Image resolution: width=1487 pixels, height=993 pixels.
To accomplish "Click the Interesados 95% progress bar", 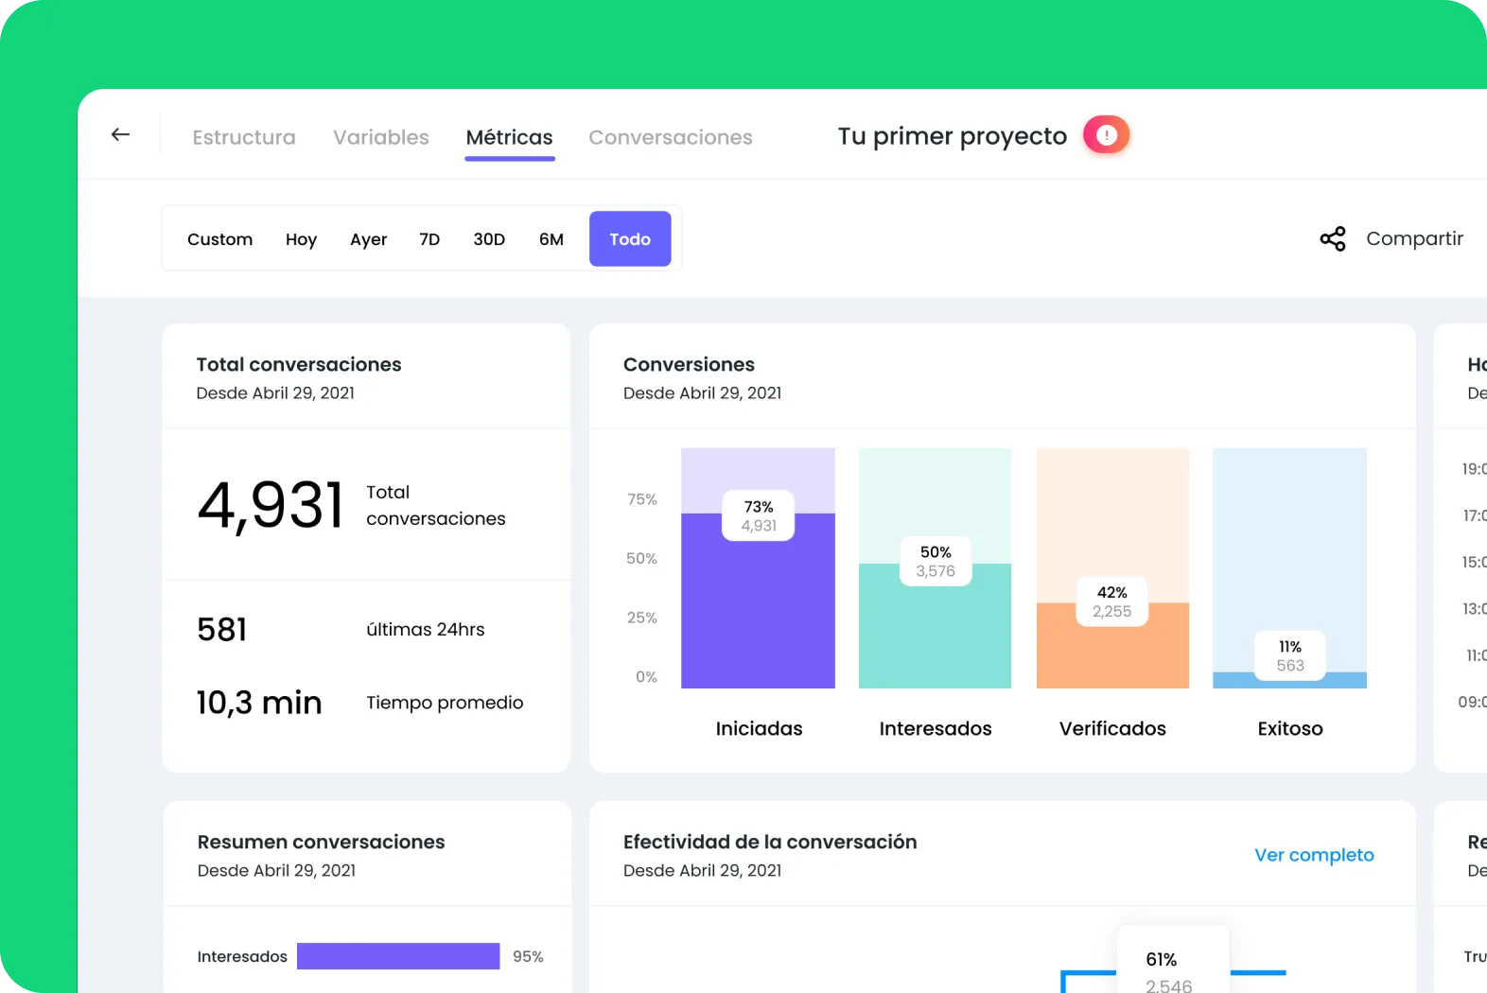I will [398, 956].
